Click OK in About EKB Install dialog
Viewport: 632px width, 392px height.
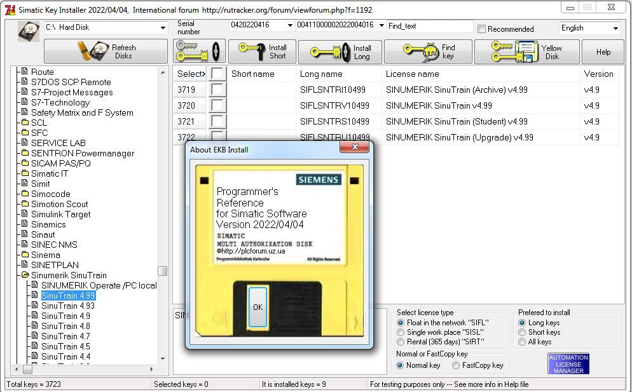(258, 308)
